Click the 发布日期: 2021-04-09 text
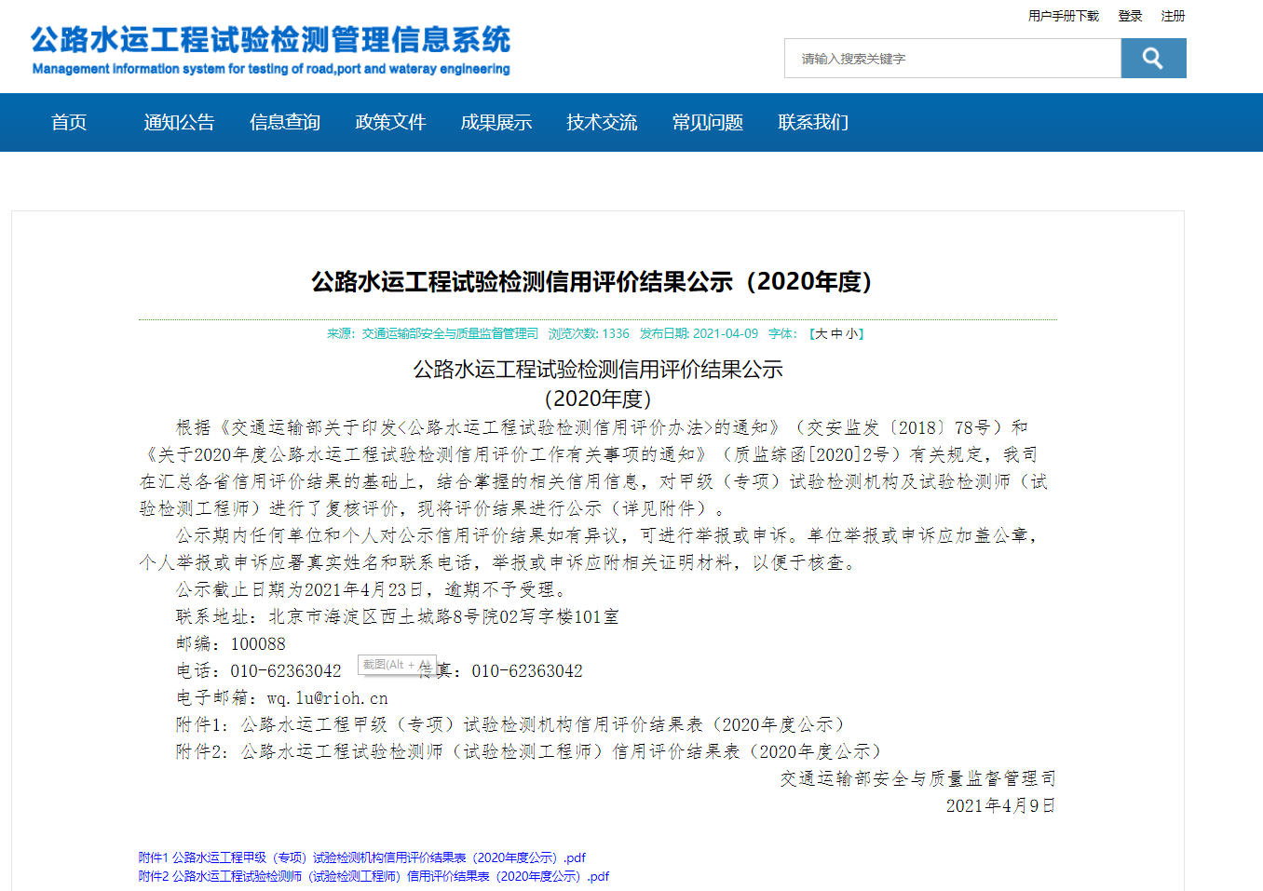Screen dimensions: 1263x891 coord(699,333)
